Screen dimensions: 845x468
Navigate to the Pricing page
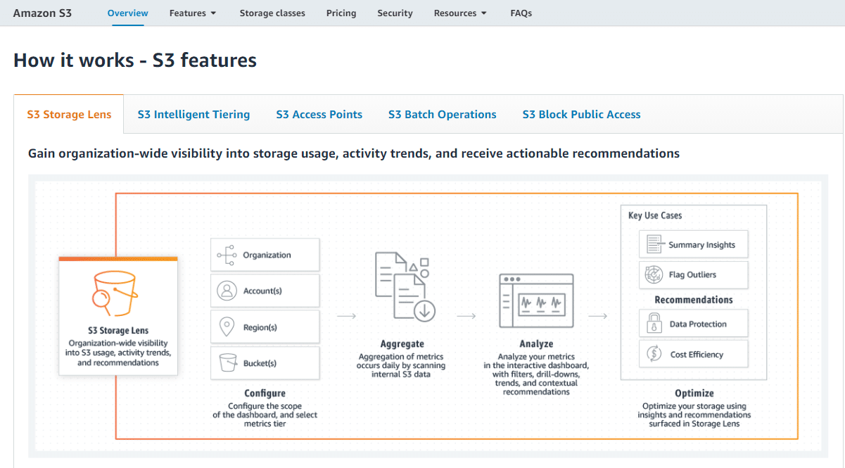[x=341, y=13]
